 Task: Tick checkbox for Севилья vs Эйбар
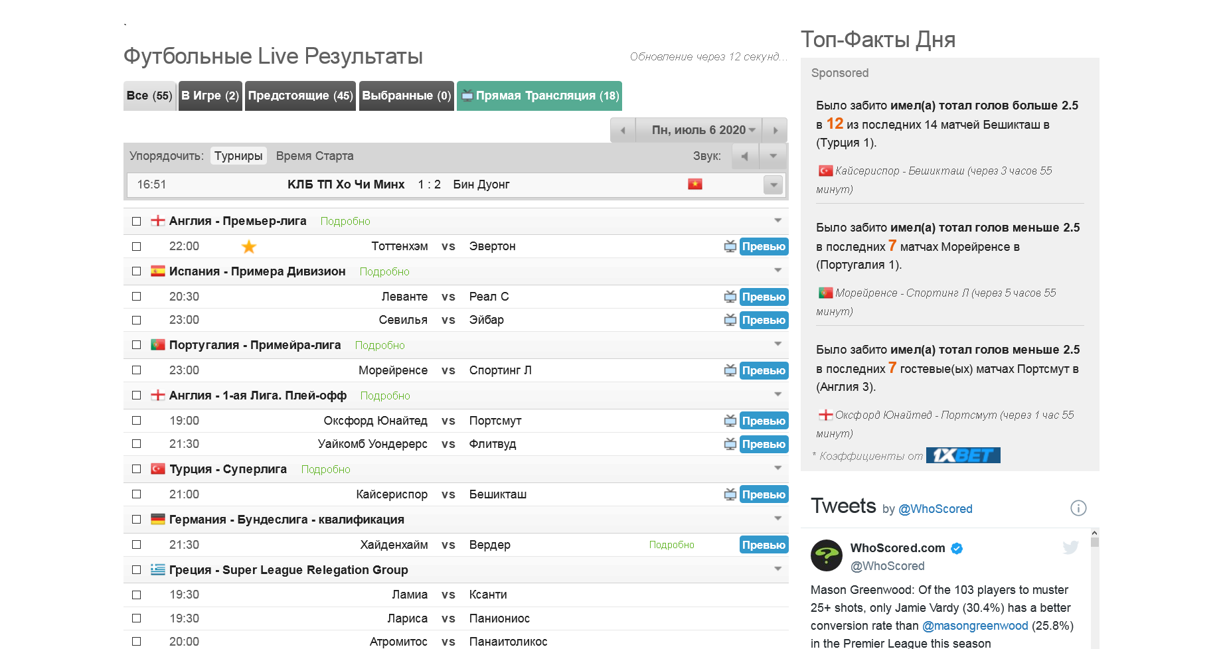pyautogui.click(x=137, y=320)
